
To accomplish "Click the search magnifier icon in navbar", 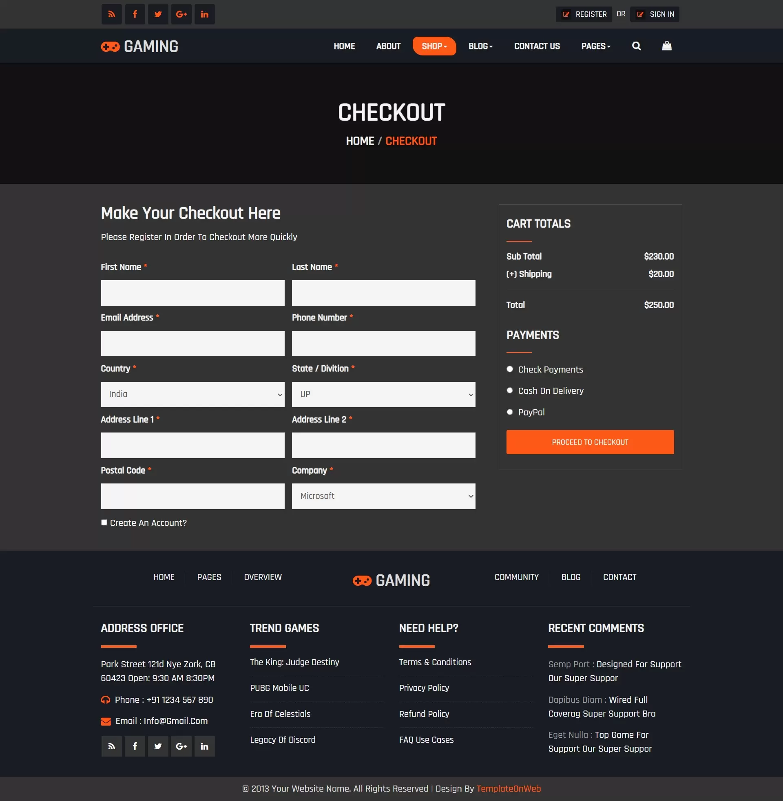I will (x=636, y=46).
